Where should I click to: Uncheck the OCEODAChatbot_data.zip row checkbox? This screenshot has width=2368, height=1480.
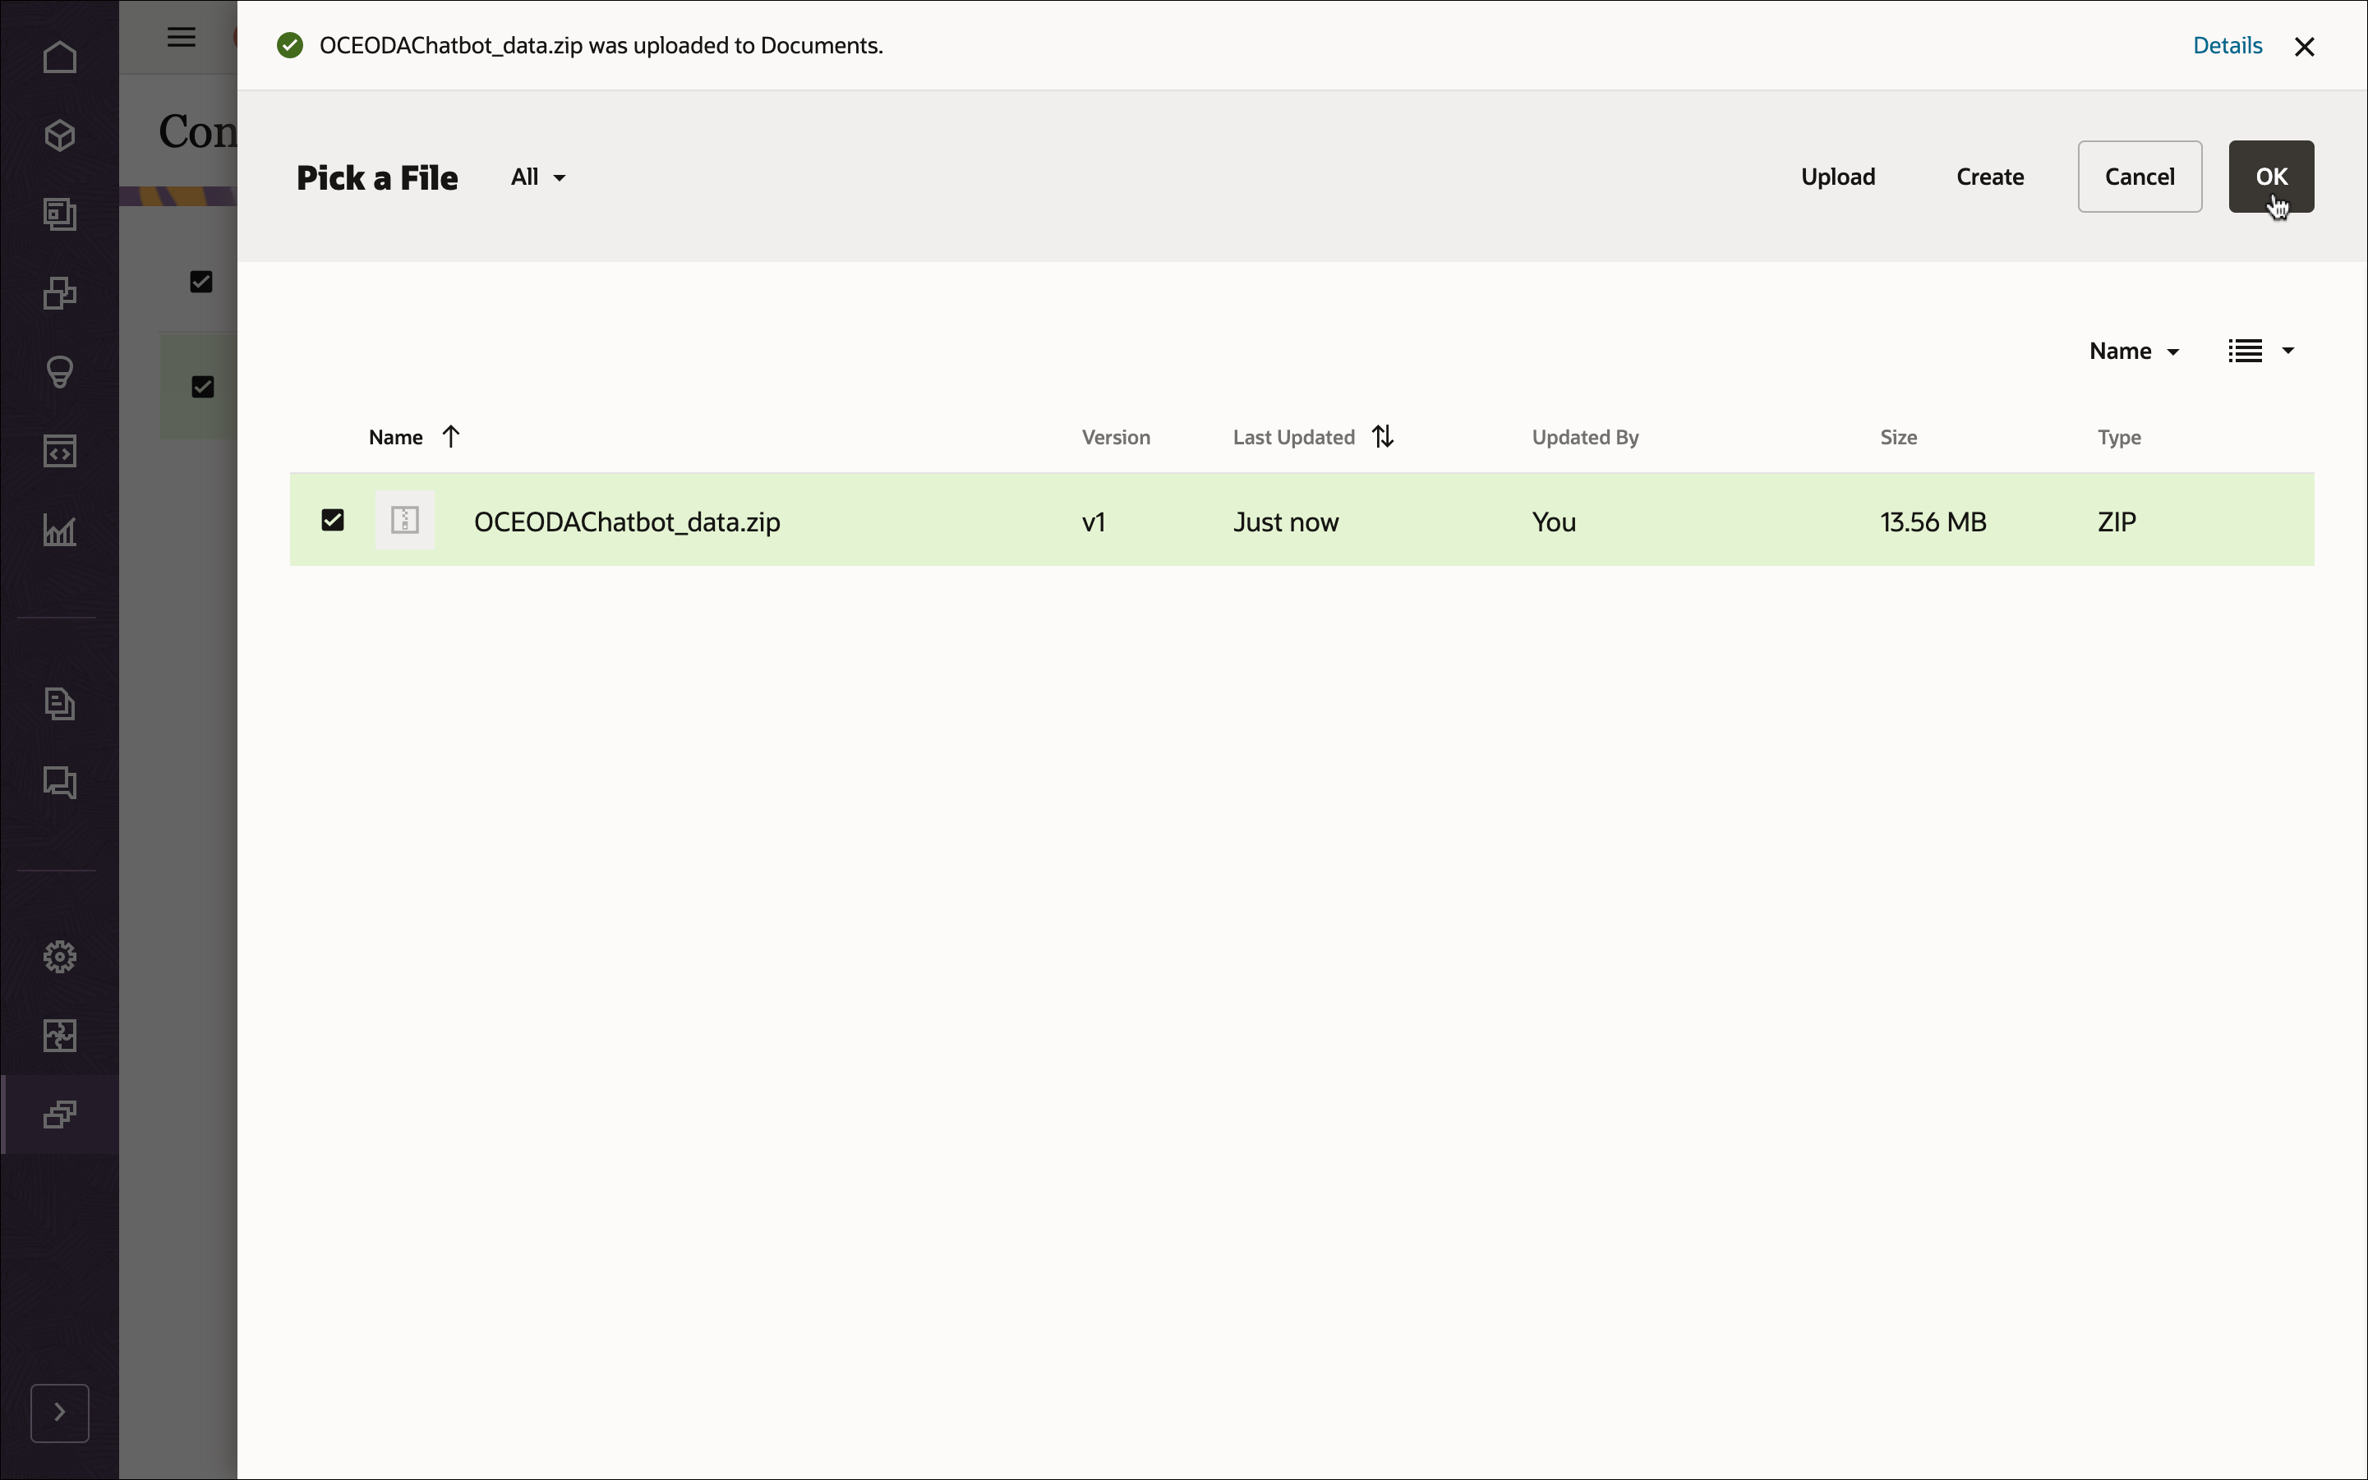click(x=333, y=520)
